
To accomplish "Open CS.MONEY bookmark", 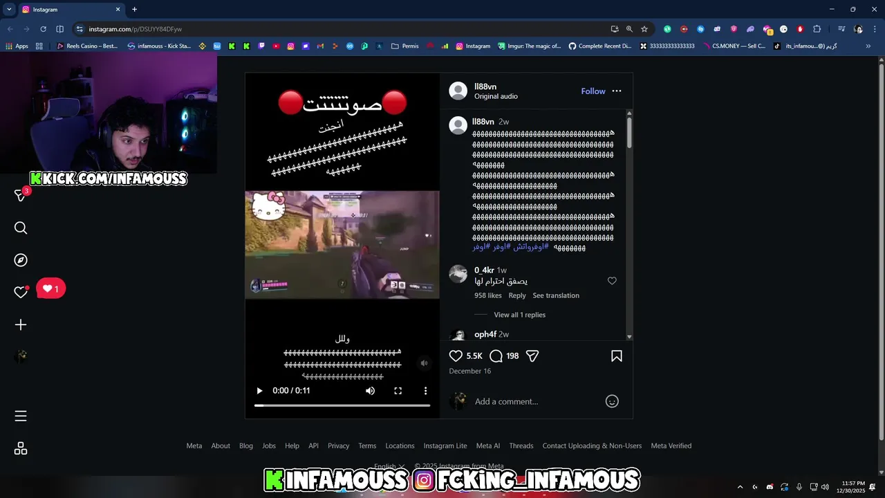I will coord(734,46).
